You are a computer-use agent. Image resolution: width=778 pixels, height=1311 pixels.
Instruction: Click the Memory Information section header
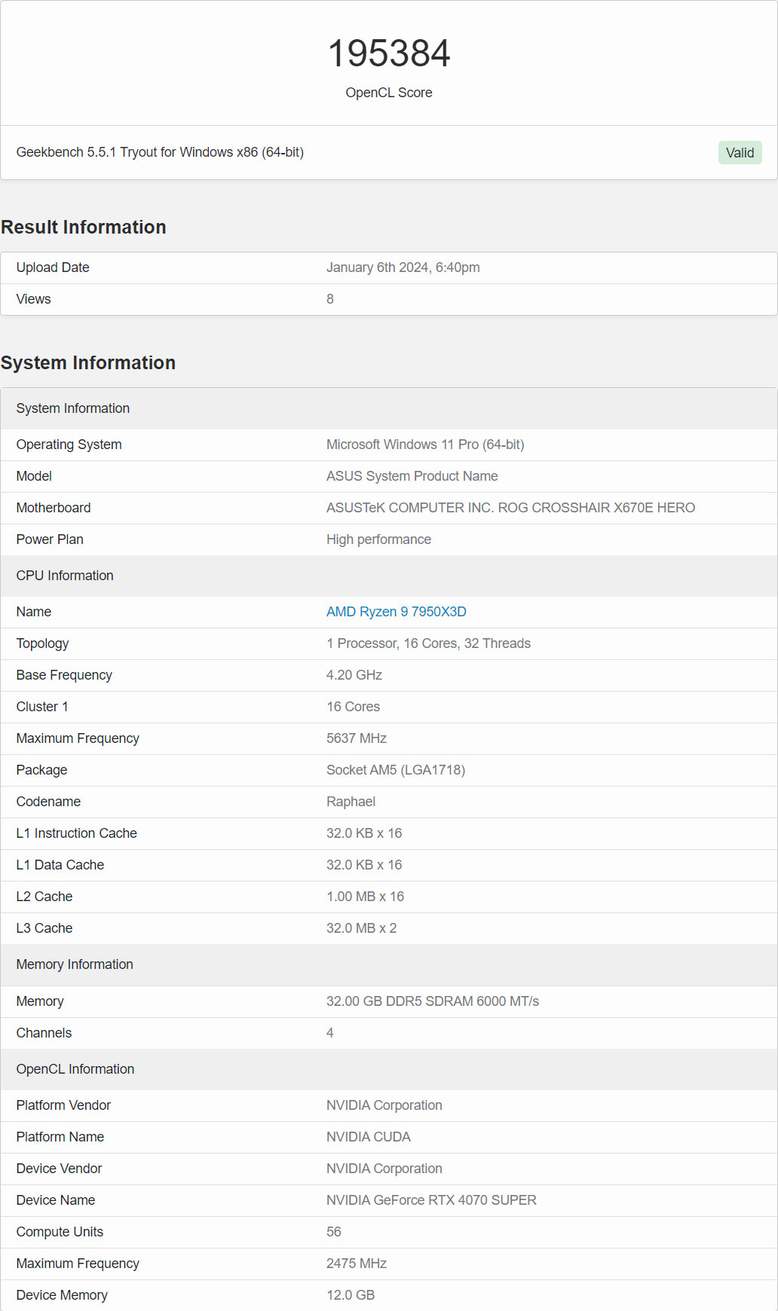tap(75, 964)
